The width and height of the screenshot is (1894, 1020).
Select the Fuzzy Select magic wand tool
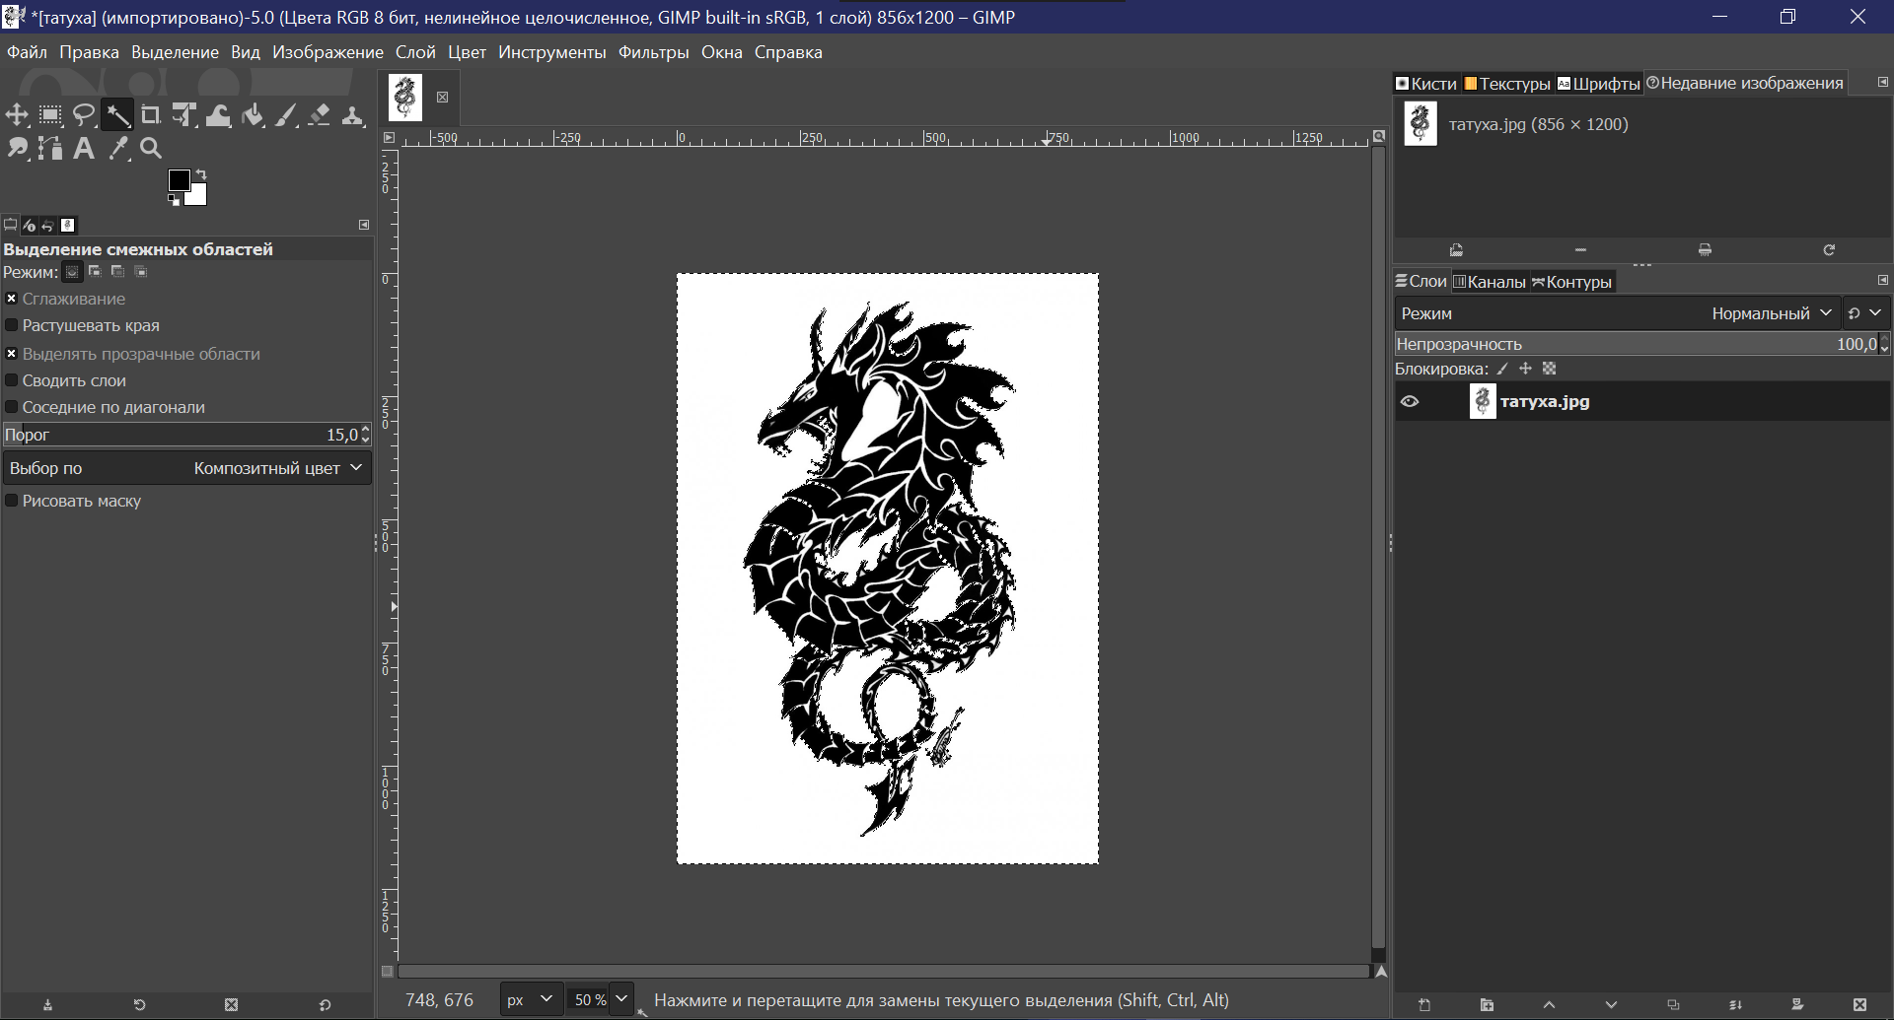tap(117, 115)
